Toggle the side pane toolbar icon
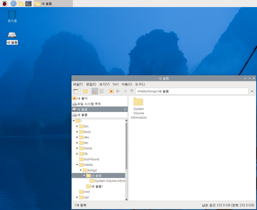Screen dimensions: 257x210 75,91
